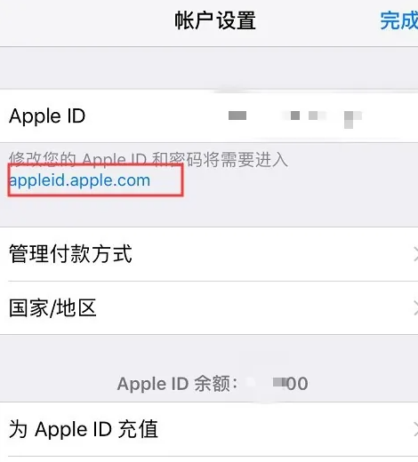Viewport: 418px width, 462px height.
Task: Tap the blurred Apple ID account value
Action: (x=295, y=117)
